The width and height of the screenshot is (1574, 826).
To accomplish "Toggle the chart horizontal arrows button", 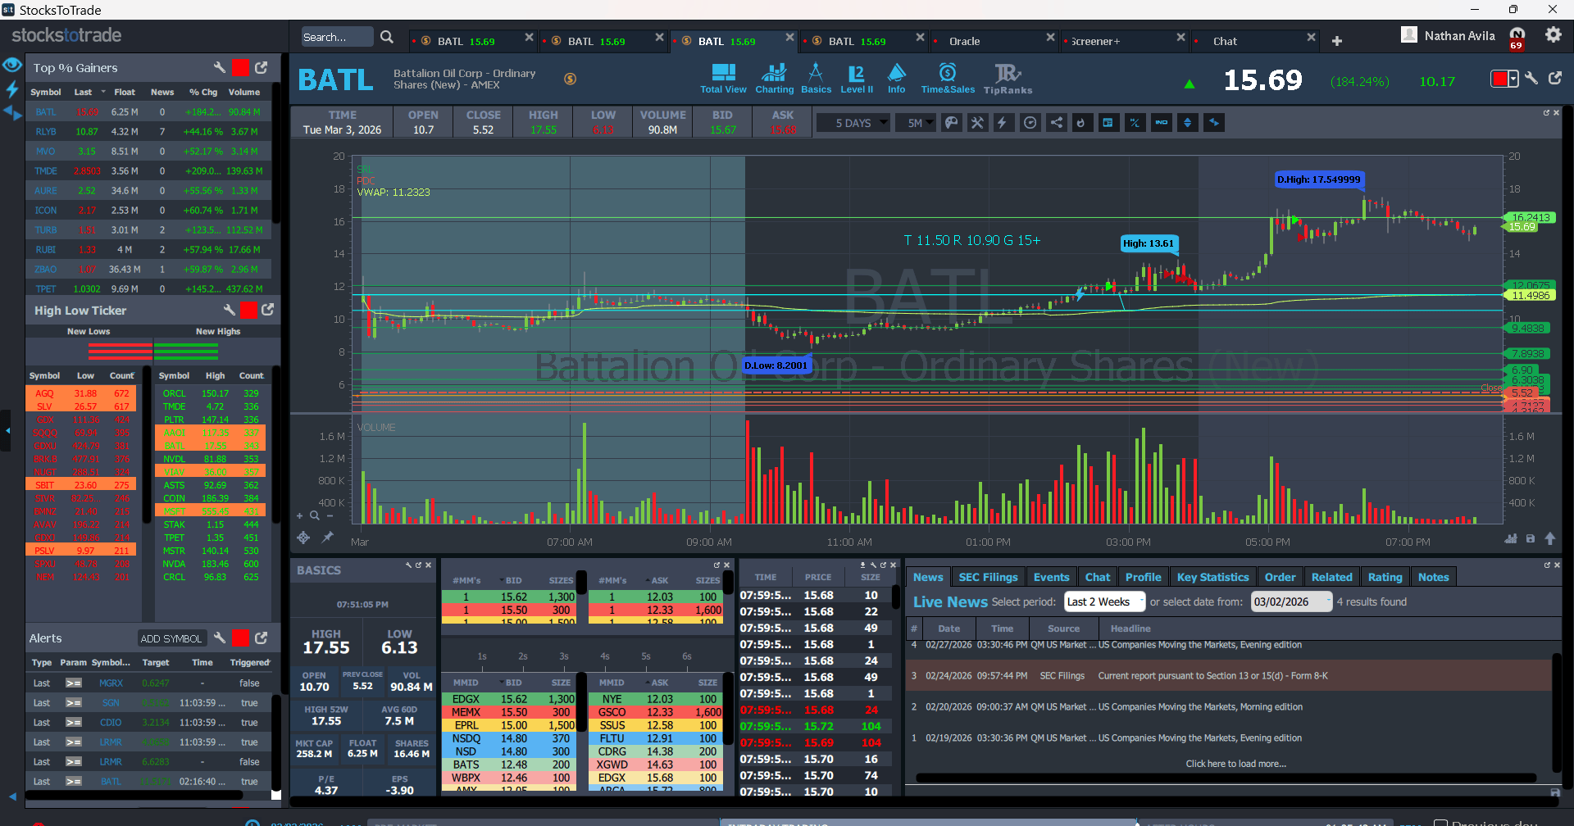I will click(x=1214, y=123).
